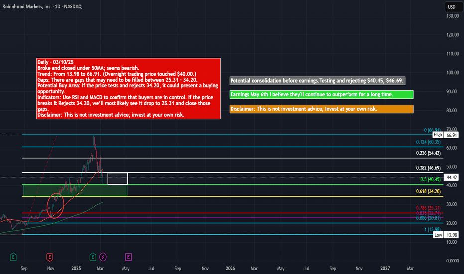
Task: Click the purple lightning bolt event icon
Action: click(103, 257)
